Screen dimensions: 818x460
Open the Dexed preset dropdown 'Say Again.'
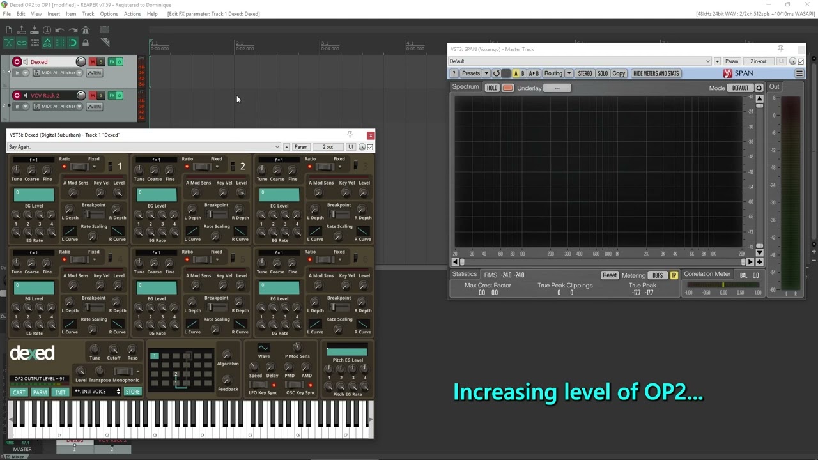pyautogui.click(x=144, y=147)
